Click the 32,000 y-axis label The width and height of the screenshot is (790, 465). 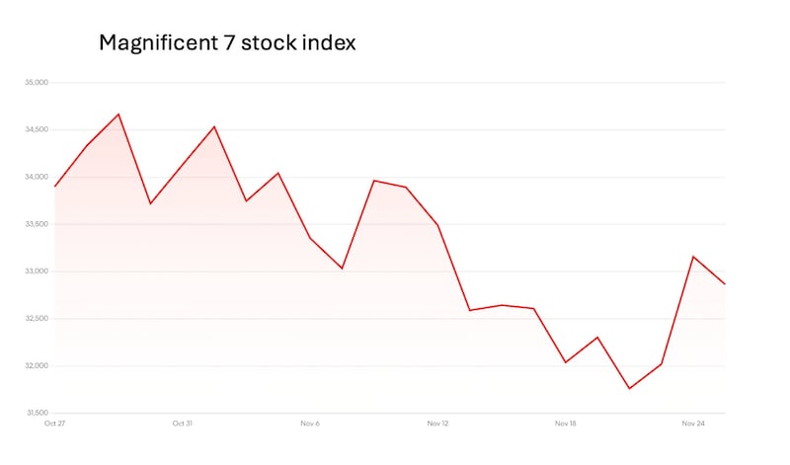[37, 366]
